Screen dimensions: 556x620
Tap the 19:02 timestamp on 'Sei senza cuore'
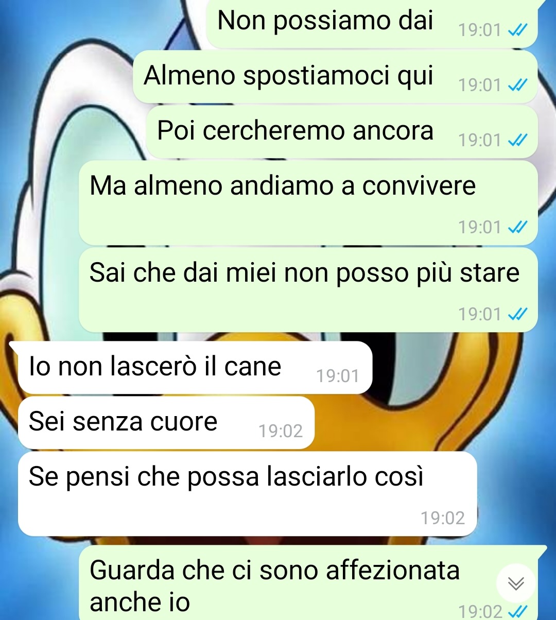(x=281, y=432)
